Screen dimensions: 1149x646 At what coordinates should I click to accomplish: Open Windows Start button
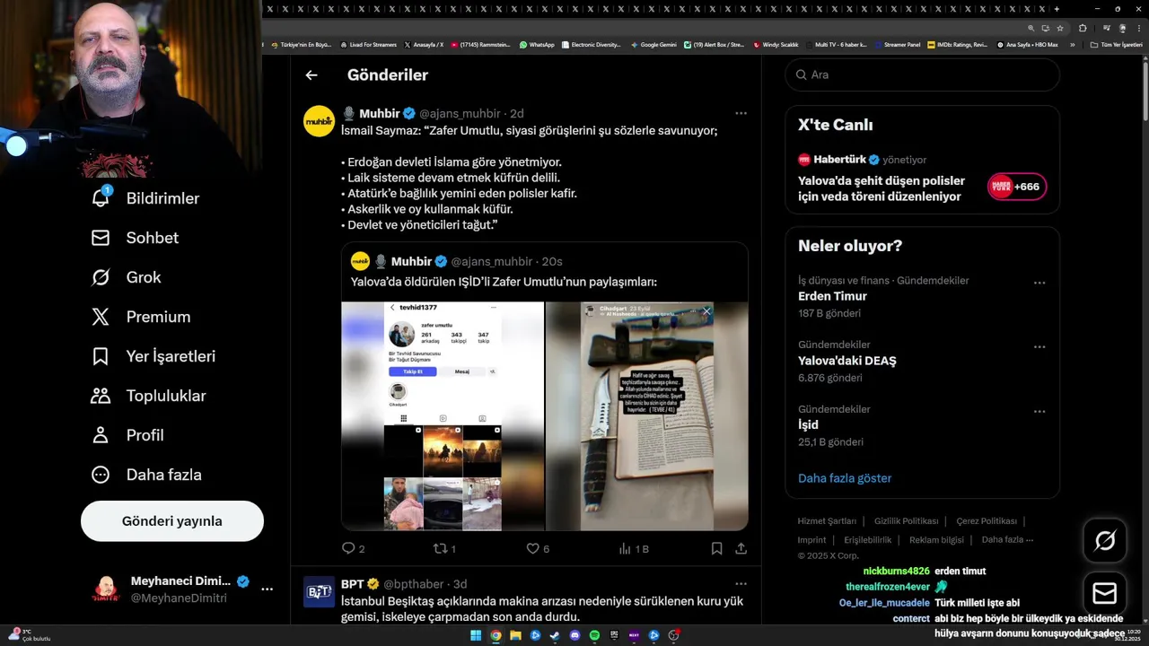point(476,635)
